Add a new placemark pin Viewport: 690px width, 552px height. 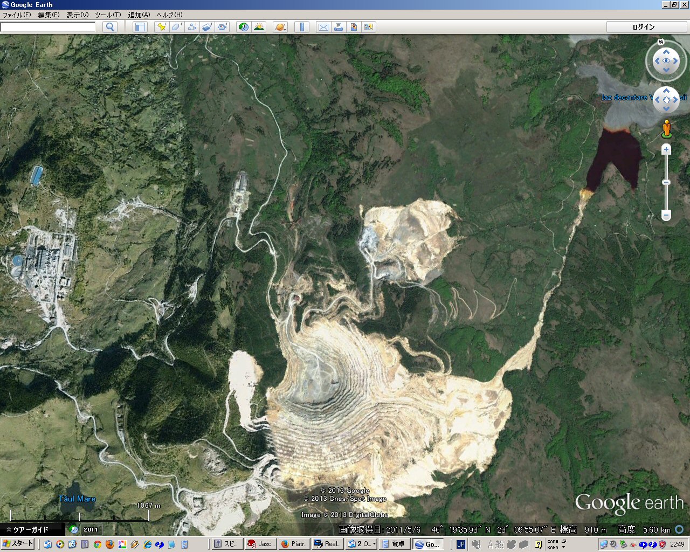pyautogui.click(x=161, y=27)
